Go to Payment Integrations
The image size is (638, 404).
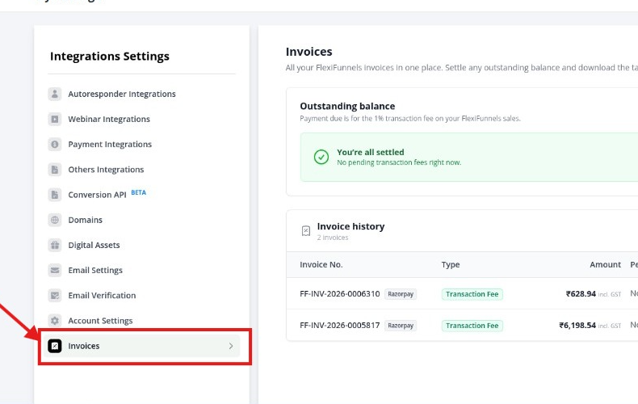tap(110, 145)
